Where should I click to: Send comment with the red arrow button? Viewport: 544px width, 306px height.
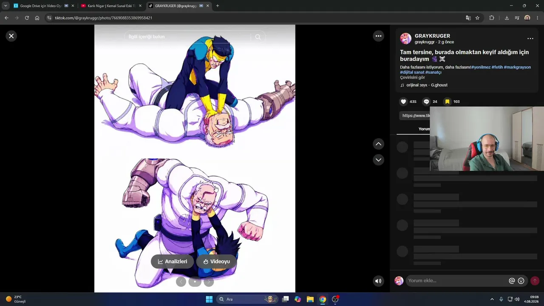click(x=535, y=281)
